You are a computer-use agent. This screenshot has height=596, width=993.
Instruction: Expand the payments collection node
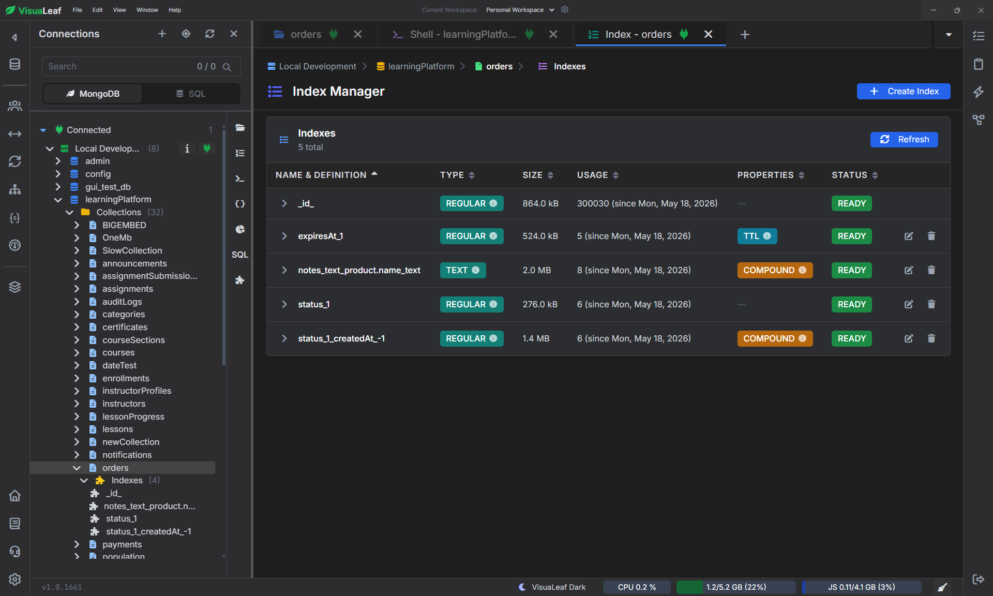[77, 544]
